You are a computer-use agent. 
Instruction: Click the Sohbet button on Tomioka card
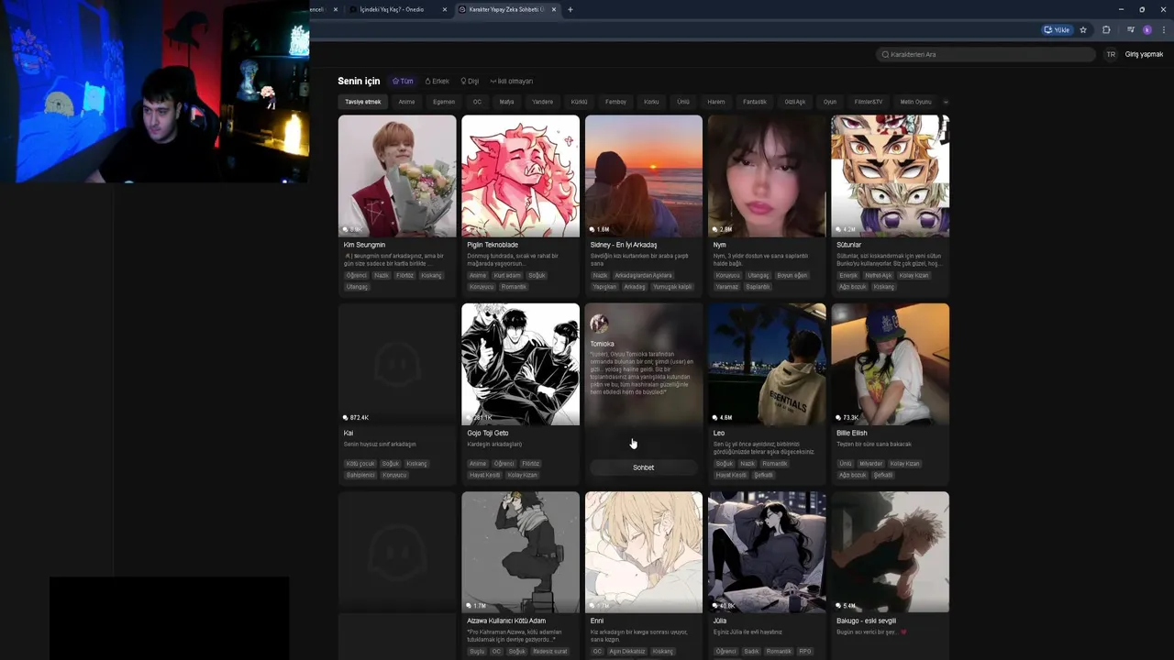point(644,467)
